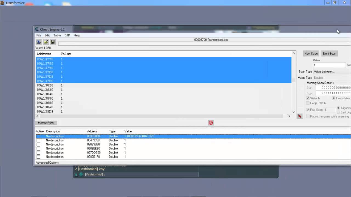Open the D3D menu

pyautogui.click(x=67, y=35)
